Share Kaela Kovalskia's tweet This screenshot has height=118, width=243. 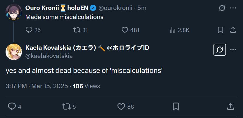[230, 107]
